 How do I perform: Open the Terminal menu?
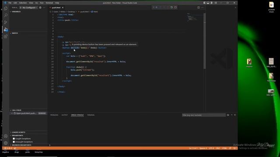tap(49, 3)
